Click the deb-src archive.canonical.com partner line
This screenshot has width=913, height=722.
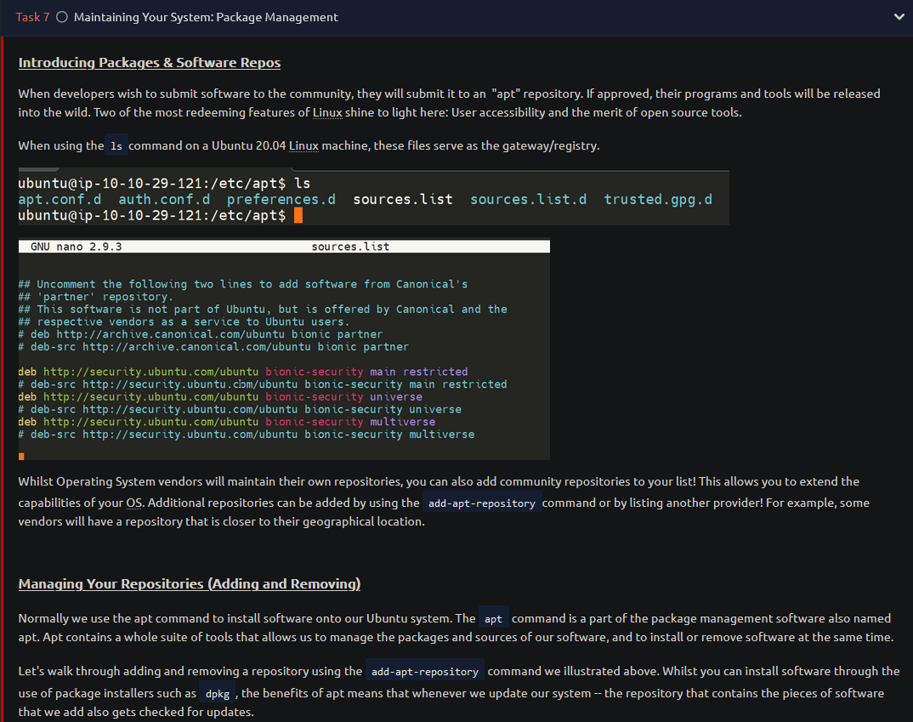pyautogui.click(x=213, y=346)
